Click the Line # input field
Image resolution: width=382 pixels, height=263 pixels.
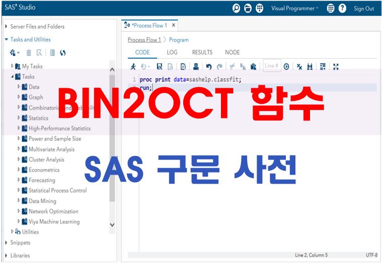(272, 66)
